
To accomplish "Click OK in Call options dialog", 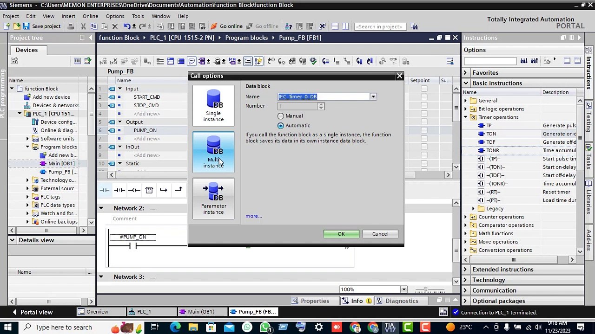I will pos(341,234).
